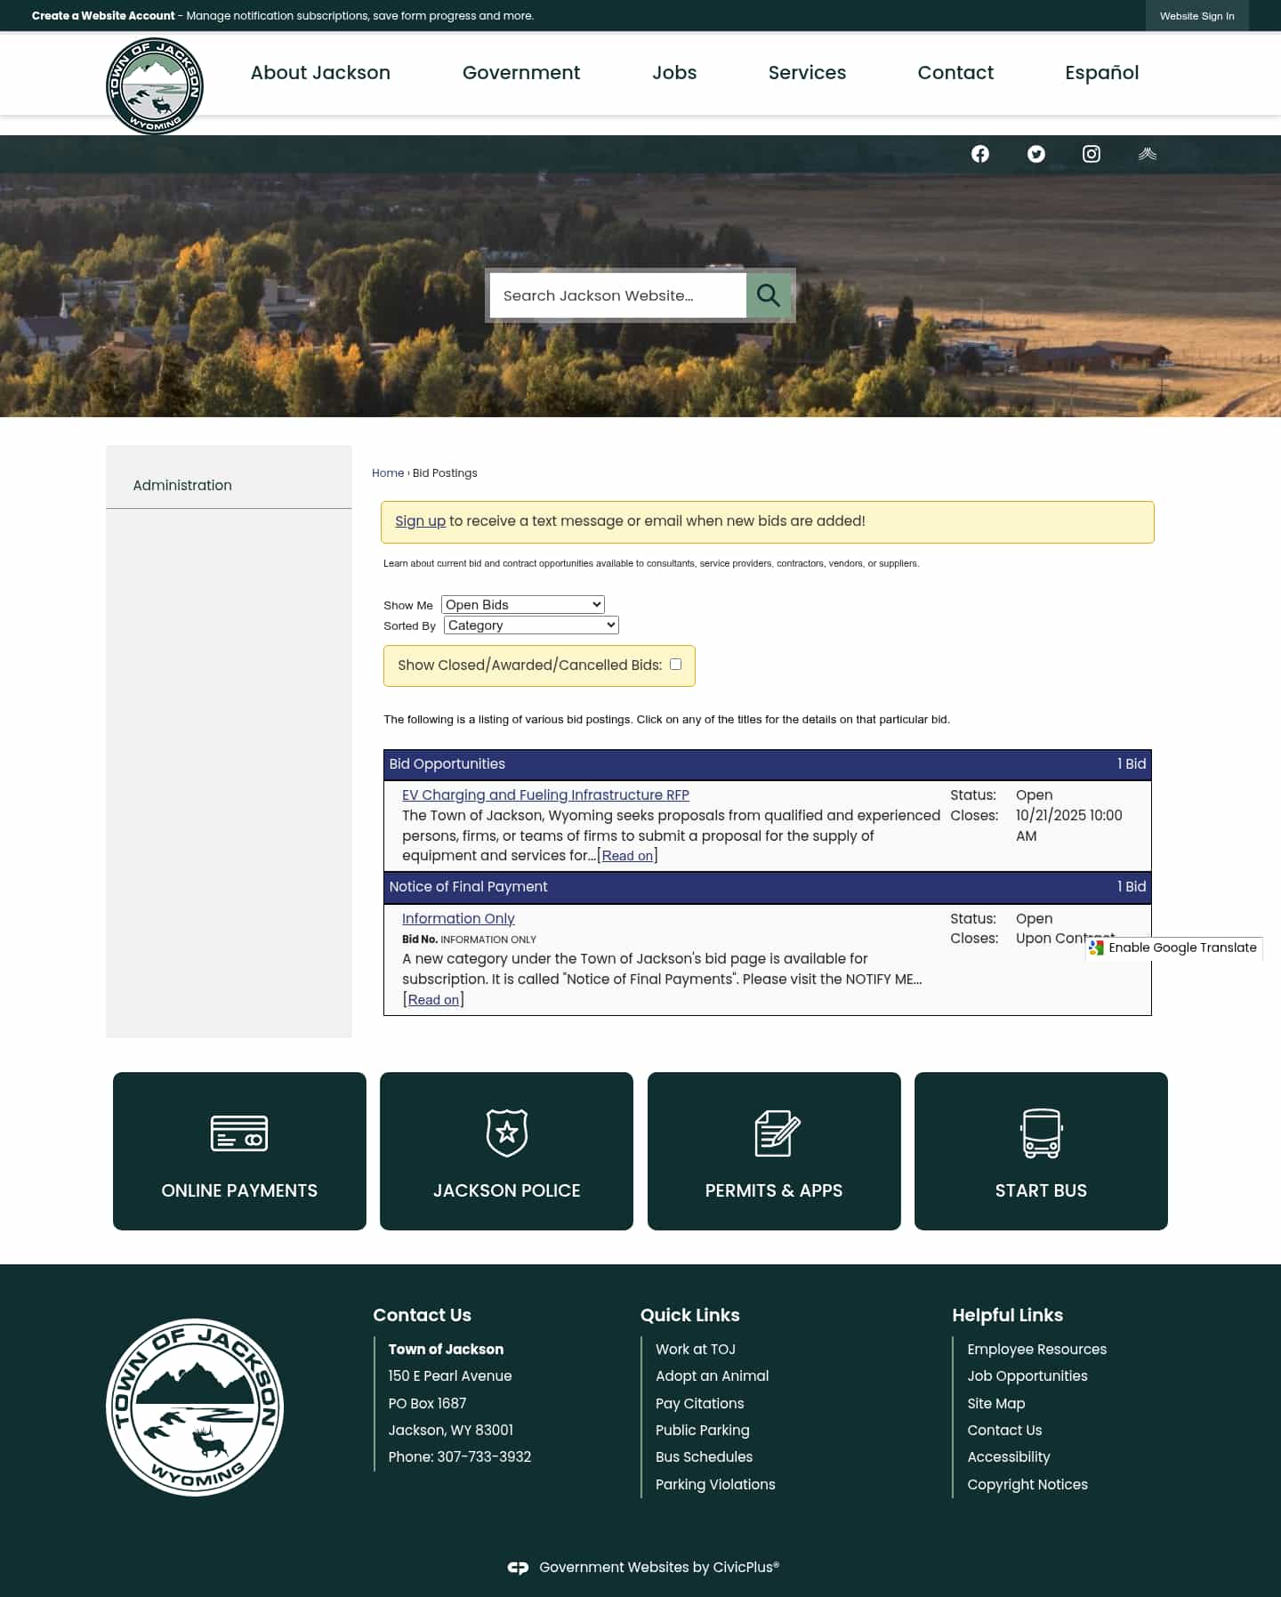
Task: Click Read on for Information Only bid
Action: (x=434, y=1000)
